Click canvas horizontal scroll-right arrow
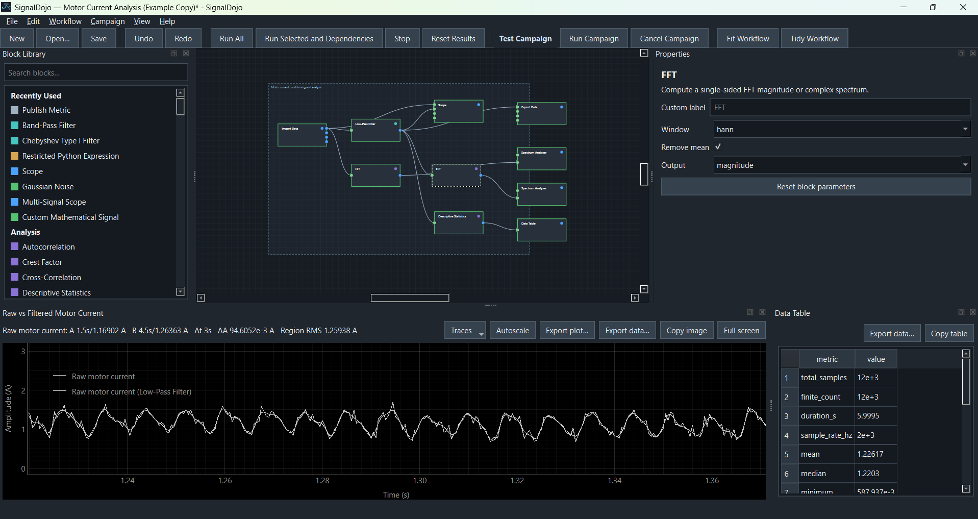 [635, 298]
